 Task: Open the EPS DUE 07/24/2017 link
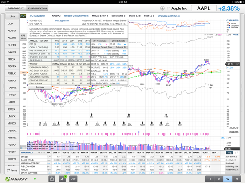tap(169, 16)
